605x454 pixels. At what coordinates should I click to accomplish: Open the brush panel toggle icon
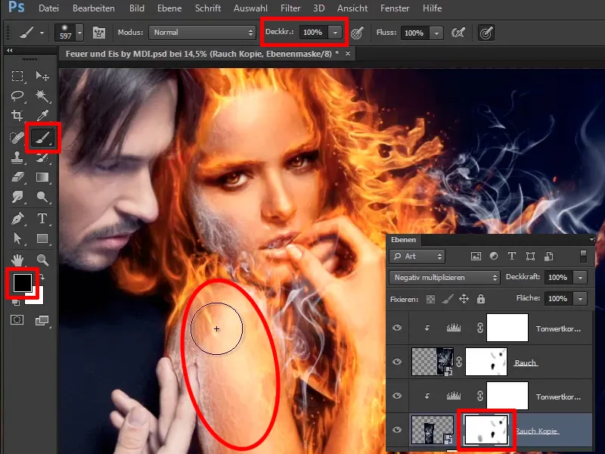point(99,33)
